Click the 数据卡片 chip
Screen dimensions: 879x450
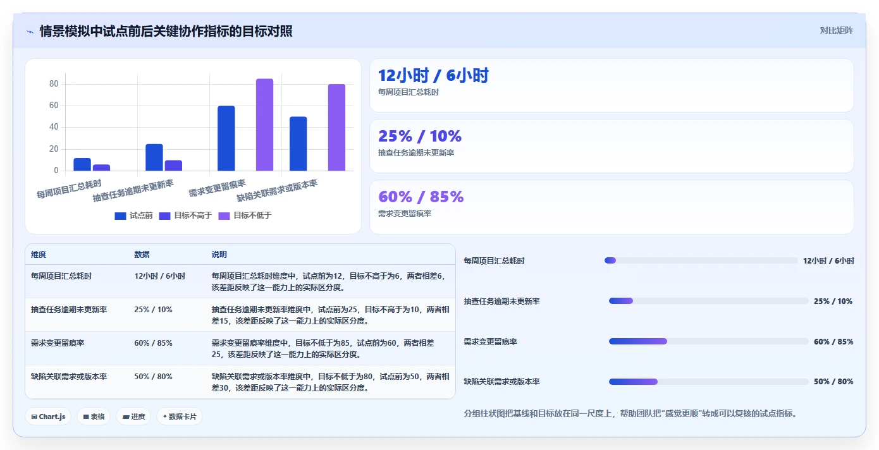click(x=180, y=417)
